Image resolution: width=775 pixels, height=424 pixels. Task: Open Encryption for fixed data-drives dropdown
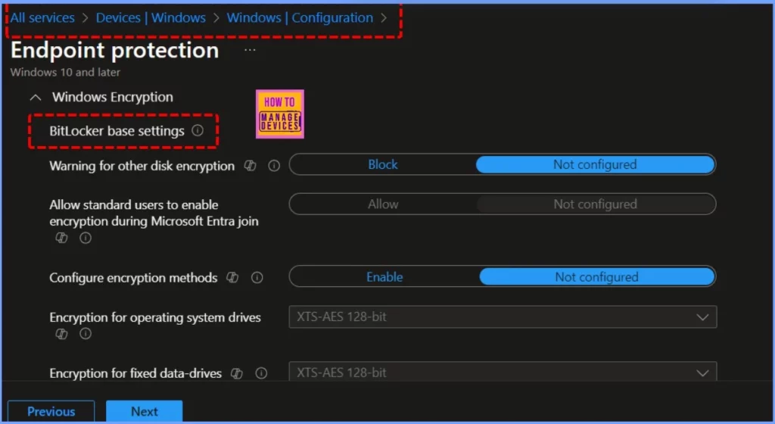tap(503, 372)
